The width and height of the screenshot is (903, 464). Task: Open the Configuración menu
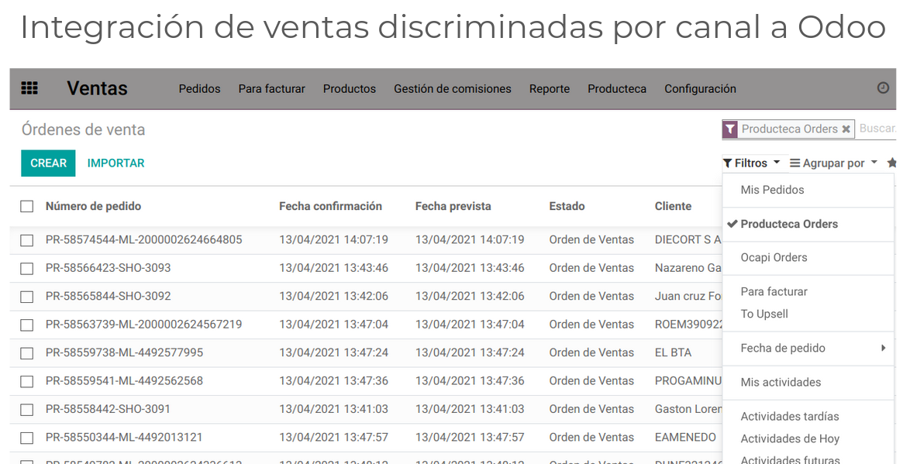700,88
